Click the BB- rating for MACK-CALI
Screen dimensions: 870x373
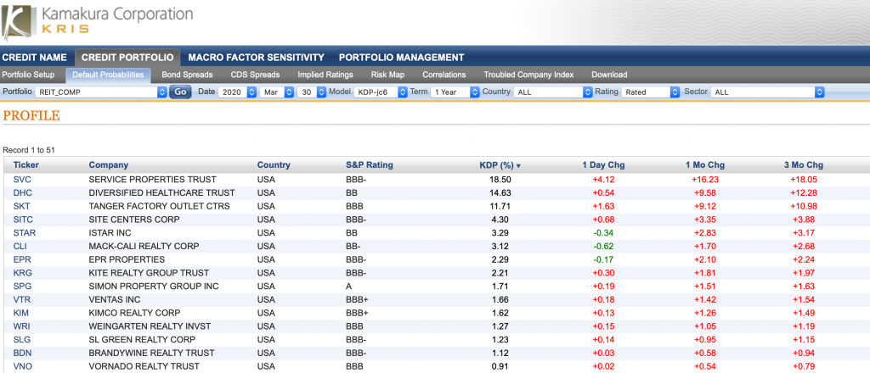353,247
